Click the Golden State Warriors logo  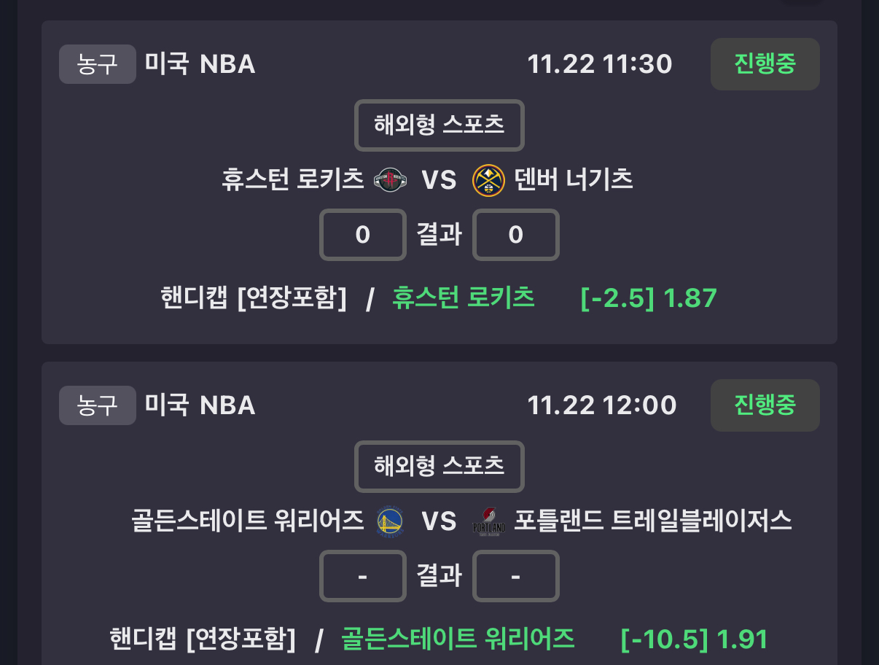(391, 521)
